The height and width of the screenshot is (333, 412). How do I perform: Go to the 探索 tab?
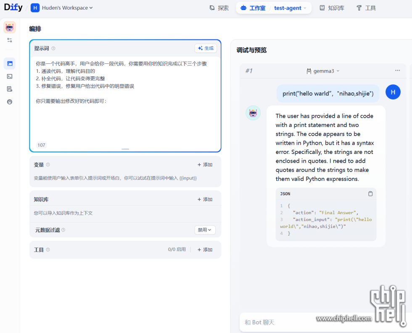point(219,8)
